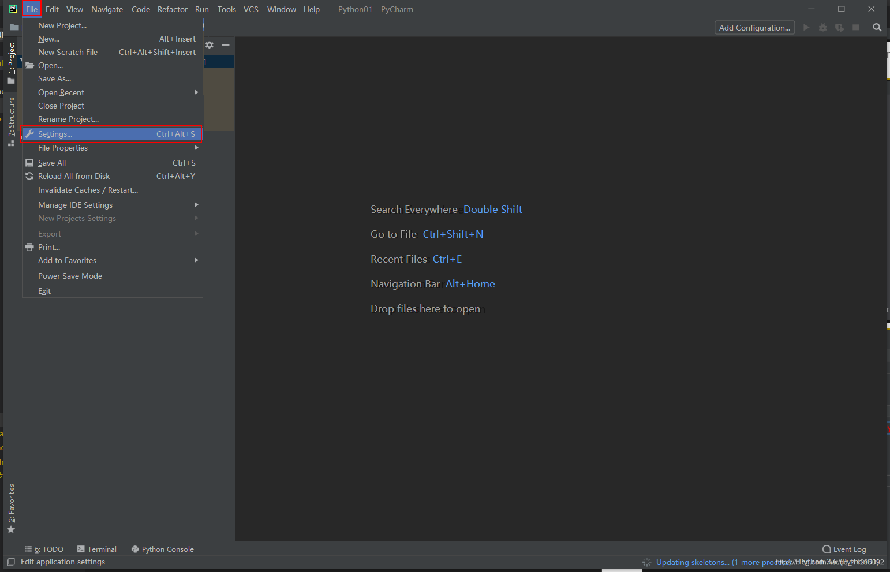Choose New Scratch File entry

coord(112,52)
